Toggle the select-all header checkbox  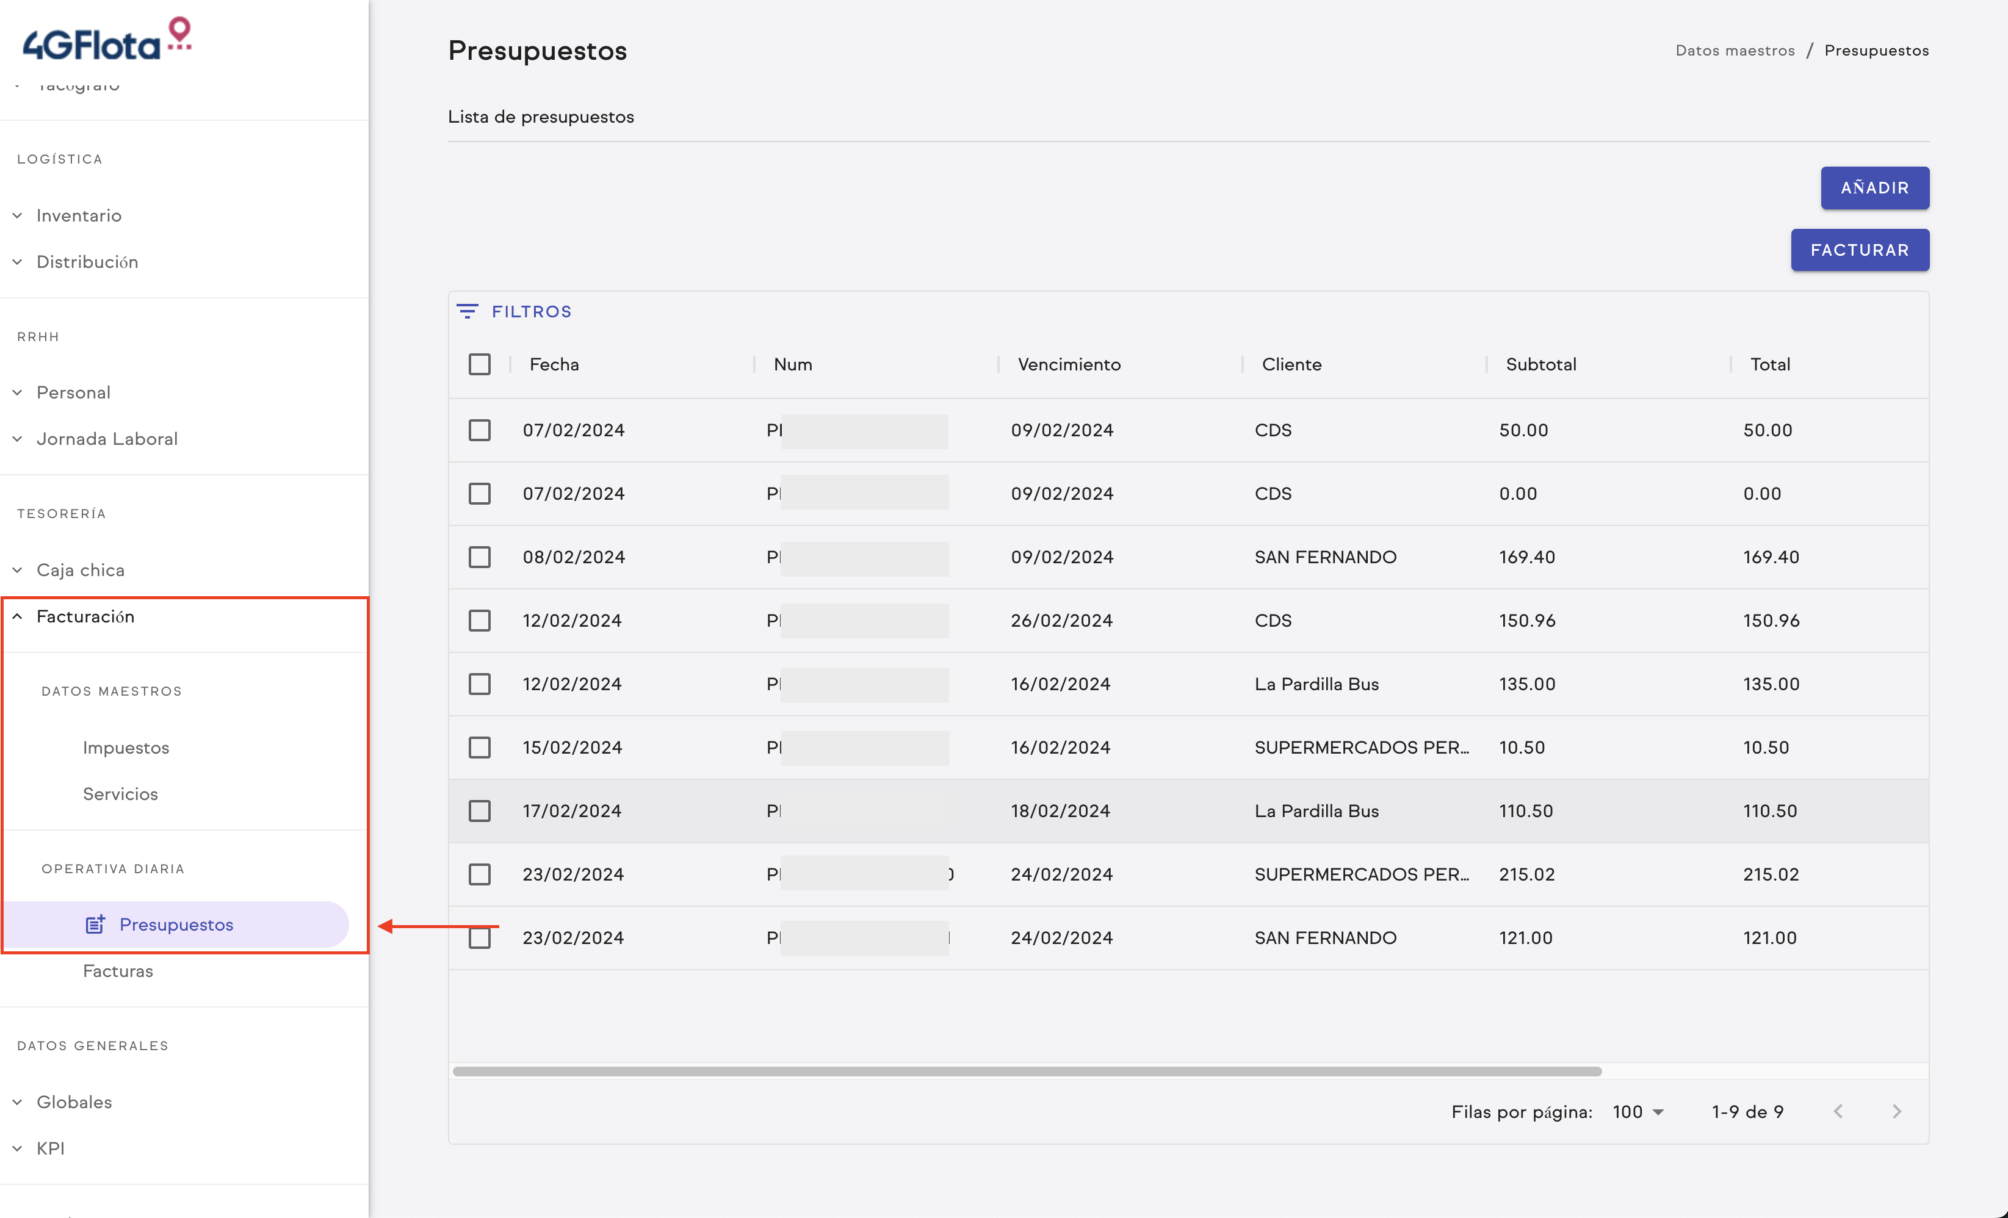click(x=479, y=364)
